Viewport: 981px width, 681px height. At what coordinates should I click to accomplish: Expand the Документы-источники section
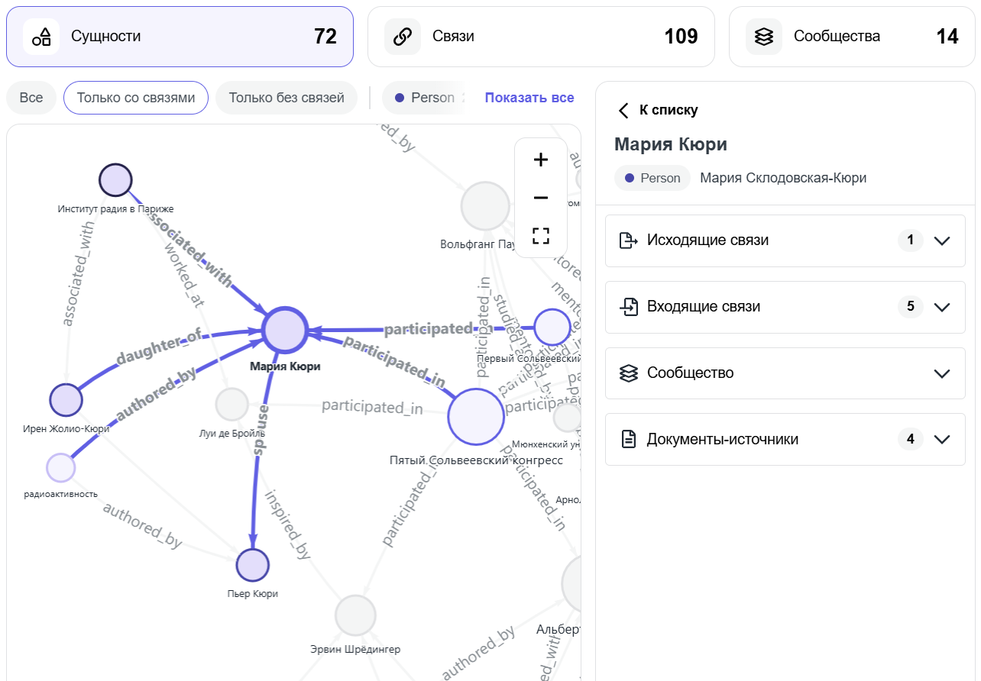pyautogui.click(x=785, y=439)
